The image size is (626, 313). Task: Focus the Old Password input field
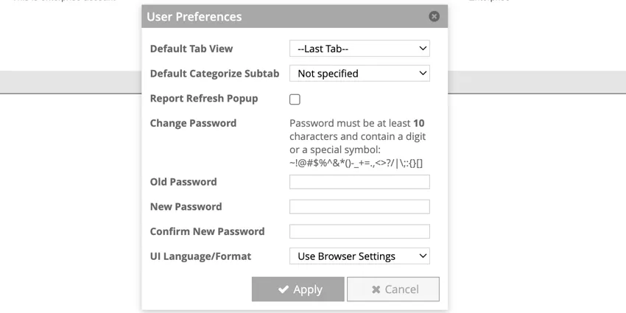(359, 182)
